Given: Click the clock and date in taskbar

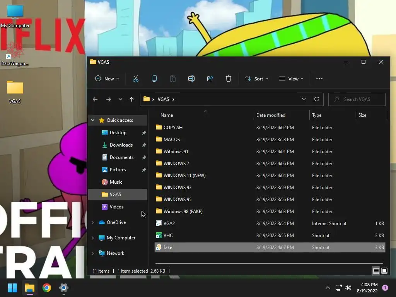Looking at the screenshot, I should [x=367, y=288].
